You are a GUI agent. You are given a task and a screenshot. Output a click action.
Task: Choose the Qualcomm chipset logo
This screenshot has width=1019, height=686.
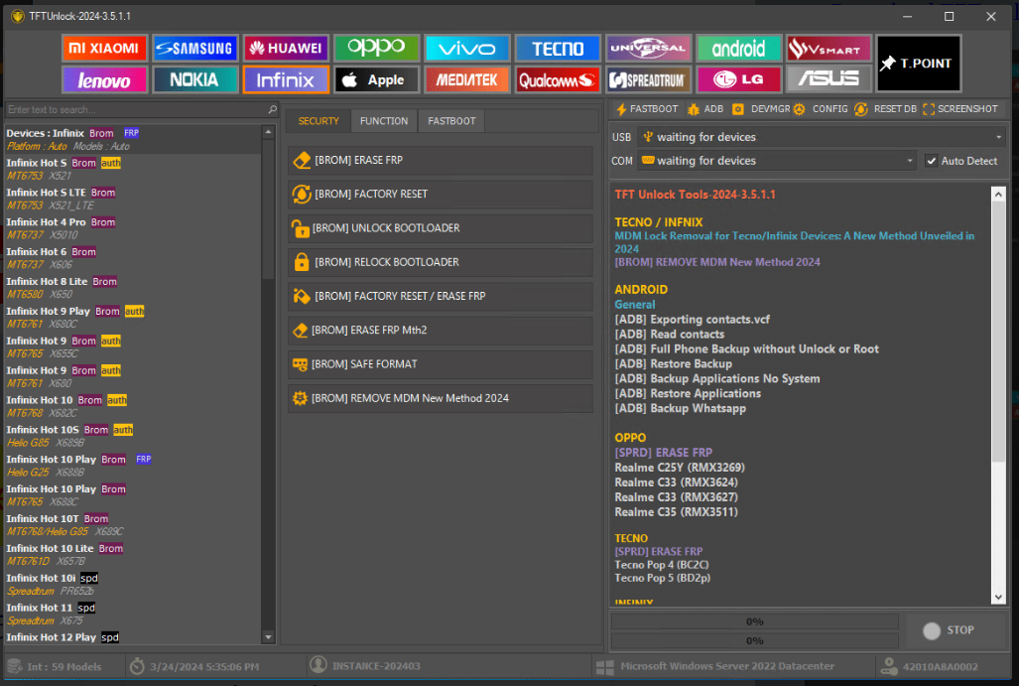pos(558,80)
